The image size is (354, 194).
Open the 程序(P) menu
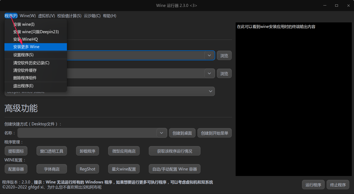pos(11,16)
